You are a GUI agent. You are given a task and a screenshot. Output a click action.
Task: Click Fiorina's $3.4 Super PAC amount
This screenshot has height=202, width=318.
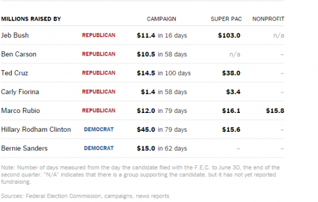point(233,92)
